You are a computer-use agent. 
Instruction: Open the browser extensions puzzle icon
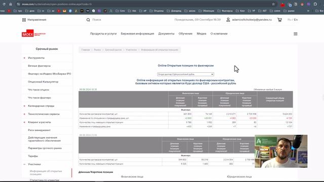315,4
